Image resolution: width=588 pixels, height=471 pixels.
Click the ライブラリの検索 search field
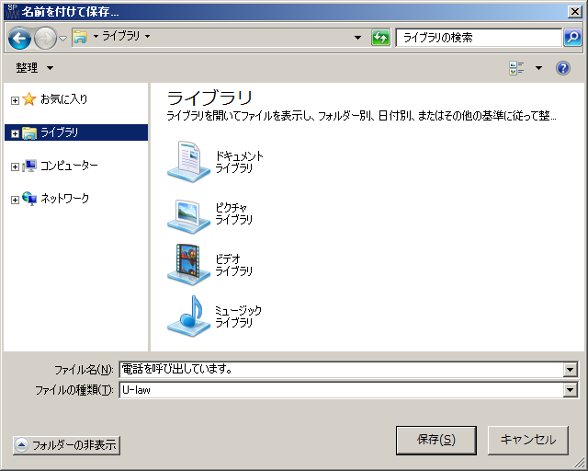pos(478,38)
